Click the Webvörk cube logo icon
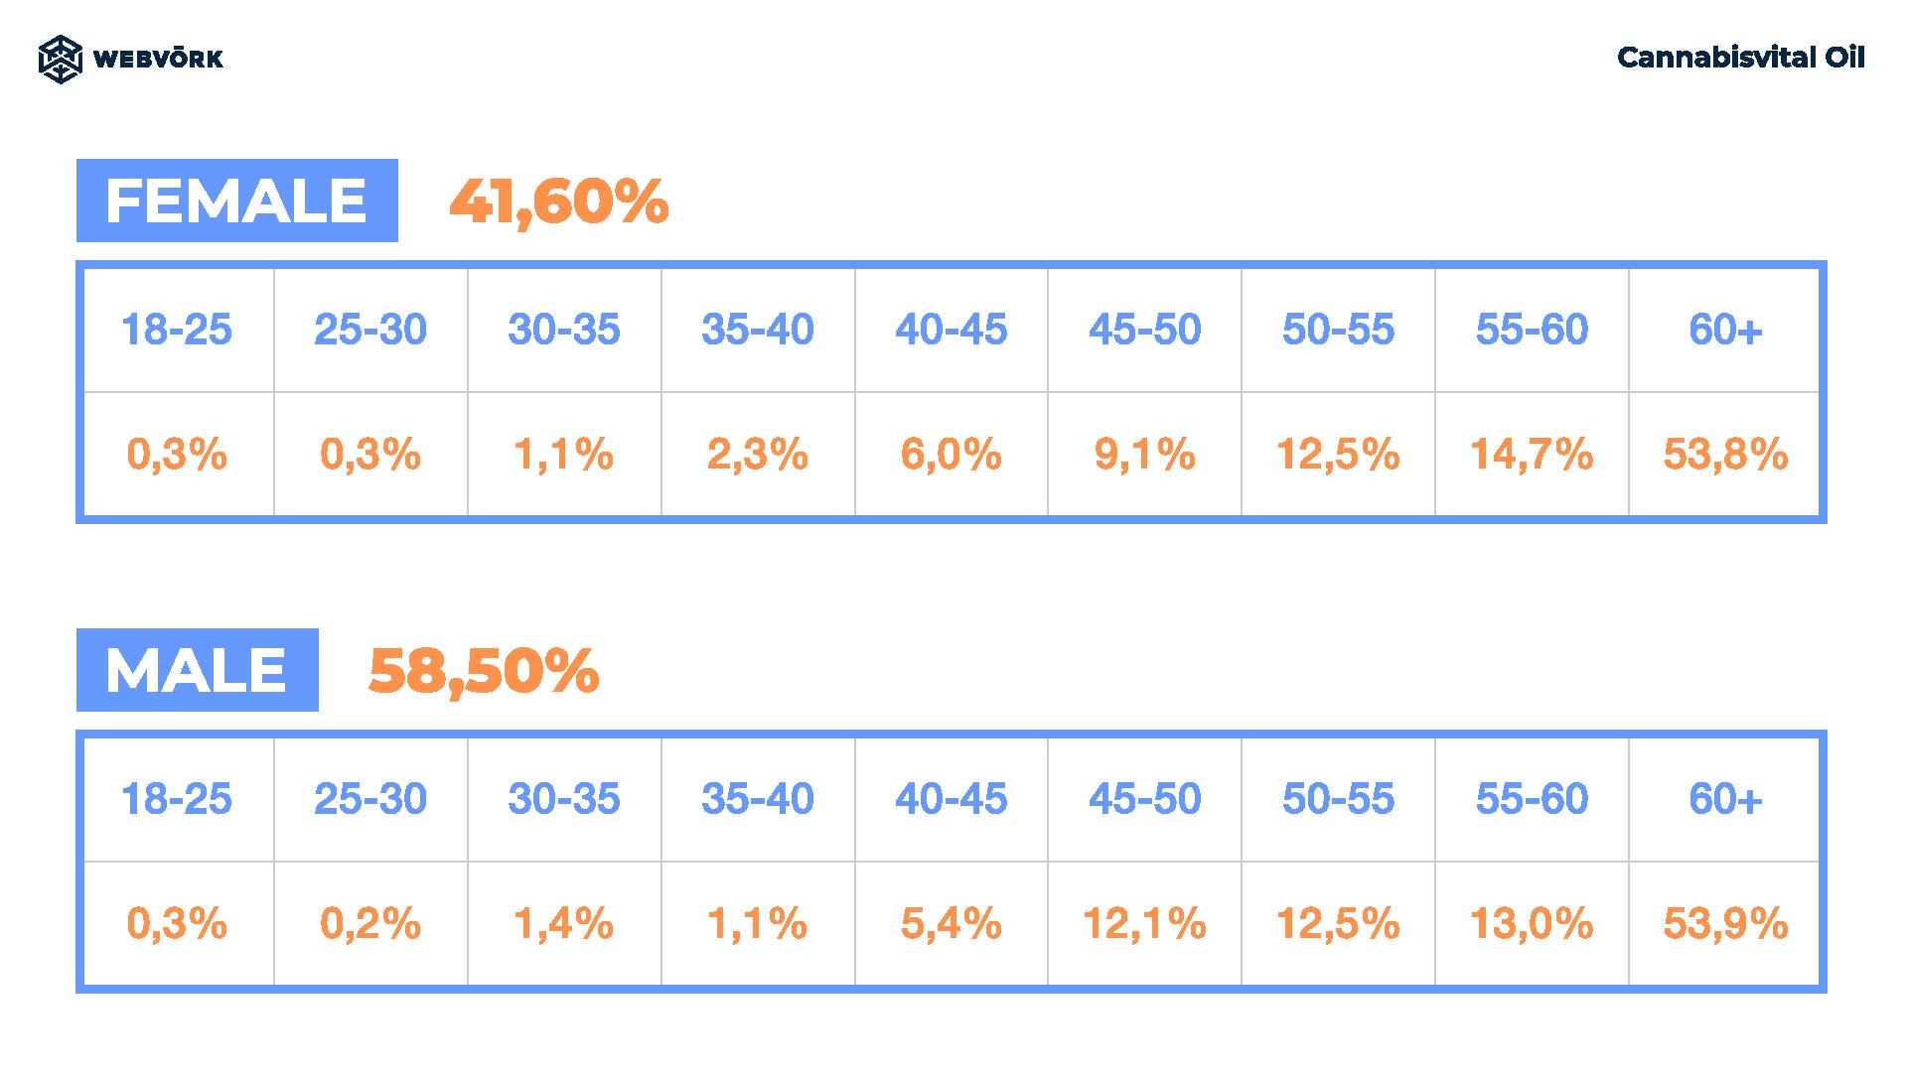The image size is (1907, 1072). 60,59
